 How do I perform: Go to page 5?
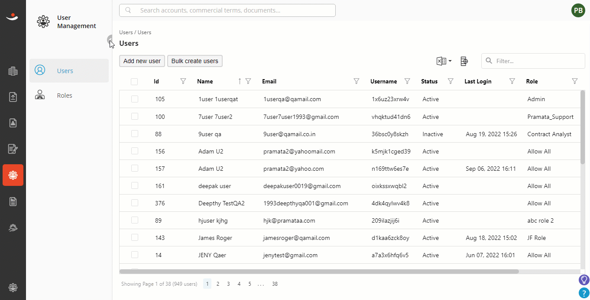[x=250, y=284]
